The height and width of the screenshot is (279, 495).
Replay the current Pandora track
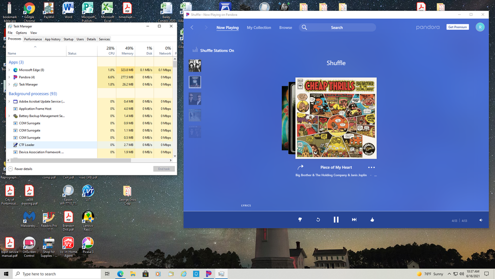(318, 219)
